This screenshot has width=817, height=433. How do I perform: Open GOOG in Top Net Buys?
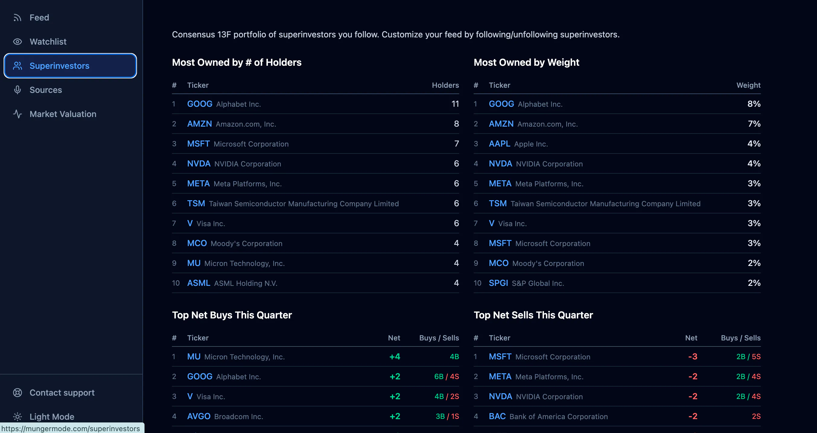click(199, 377)
